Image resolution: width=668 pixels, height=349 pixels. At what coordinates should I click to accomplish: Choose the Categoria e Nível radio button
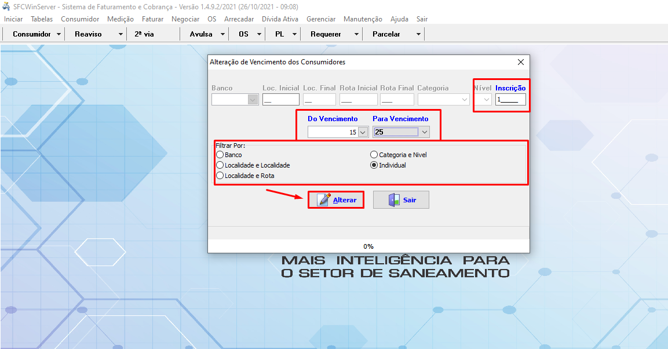click(374, 155)
